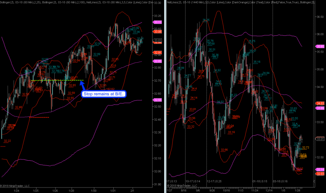Click the 10/16 date label on right chart
Viewport: 326px width, 193px height.
[x=226, y=190]
